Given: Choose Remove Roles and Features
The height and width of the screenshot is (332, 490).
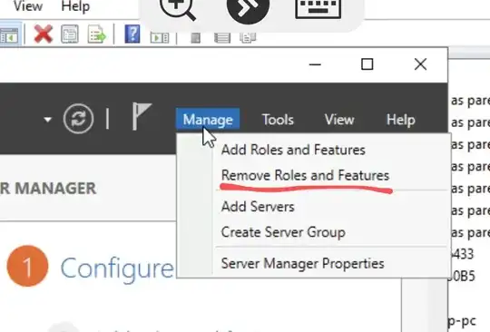Looking at the screenshot, I should (305, 175).
